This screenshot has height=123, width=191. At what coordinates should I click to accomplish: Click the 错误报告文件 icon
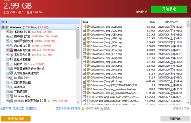click(11, 50)
